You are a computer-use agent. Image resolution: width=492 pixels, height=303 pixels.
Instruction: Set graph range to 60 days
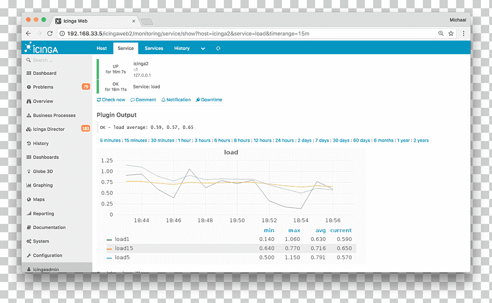pos(362,140)
